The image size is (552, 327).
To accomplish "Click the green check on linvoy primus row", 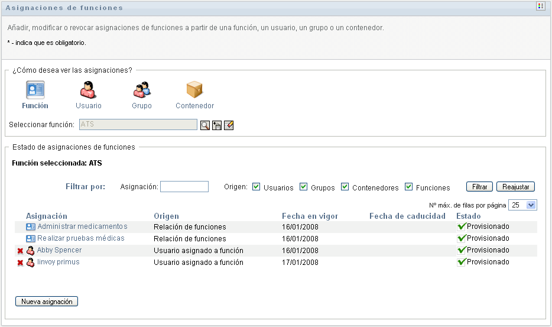I will pos(462,262).
